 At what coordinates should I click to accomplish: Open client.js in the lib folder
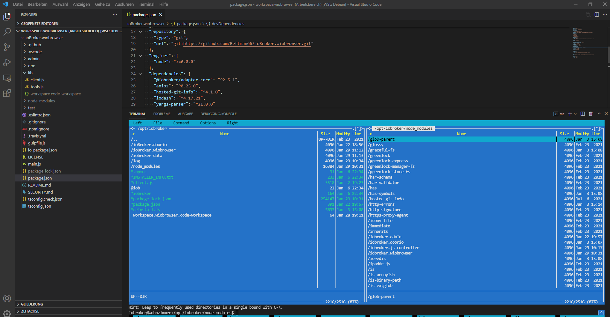[x=69, y=80]
